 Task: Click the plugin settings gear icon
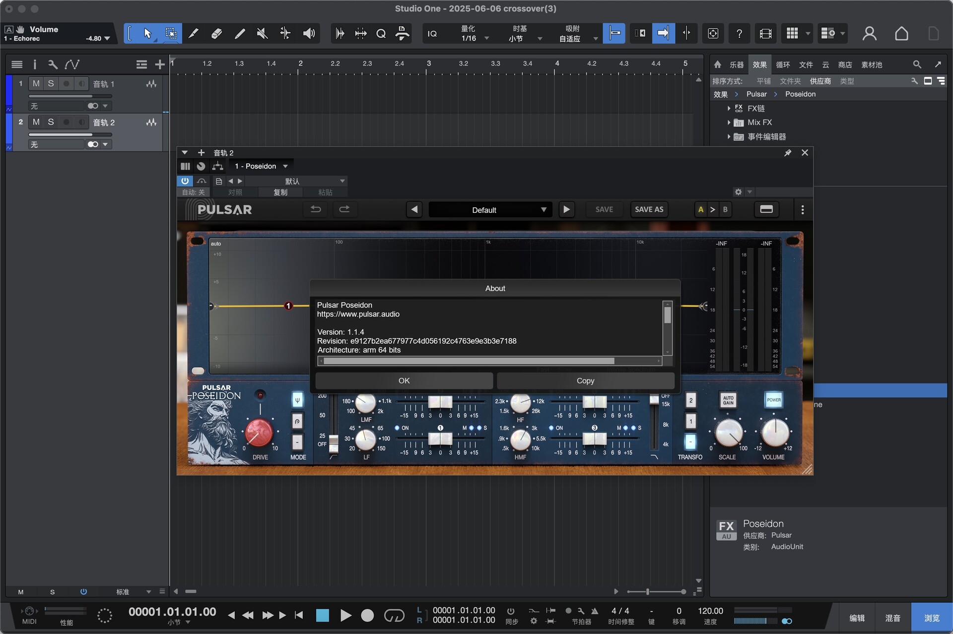738,192
